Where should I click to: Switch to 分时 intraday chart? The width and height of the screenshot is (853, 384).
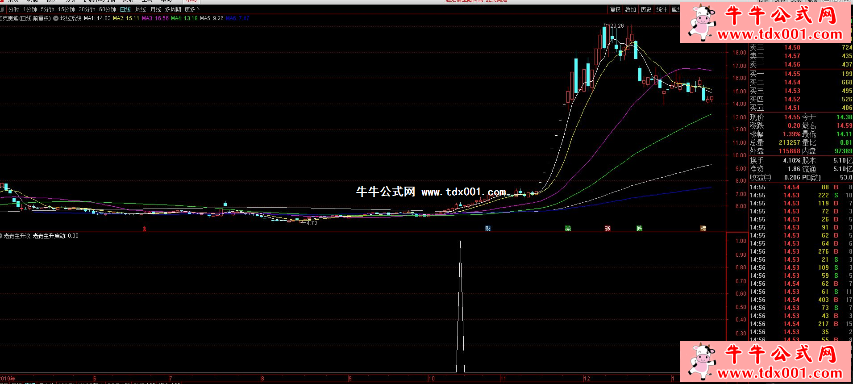pyautogui.click(x=14, y=9)
